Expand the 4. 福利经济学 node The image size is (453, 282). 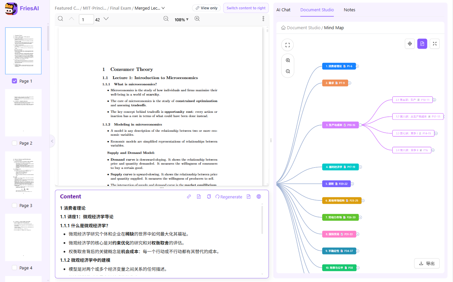click(360, 167)
